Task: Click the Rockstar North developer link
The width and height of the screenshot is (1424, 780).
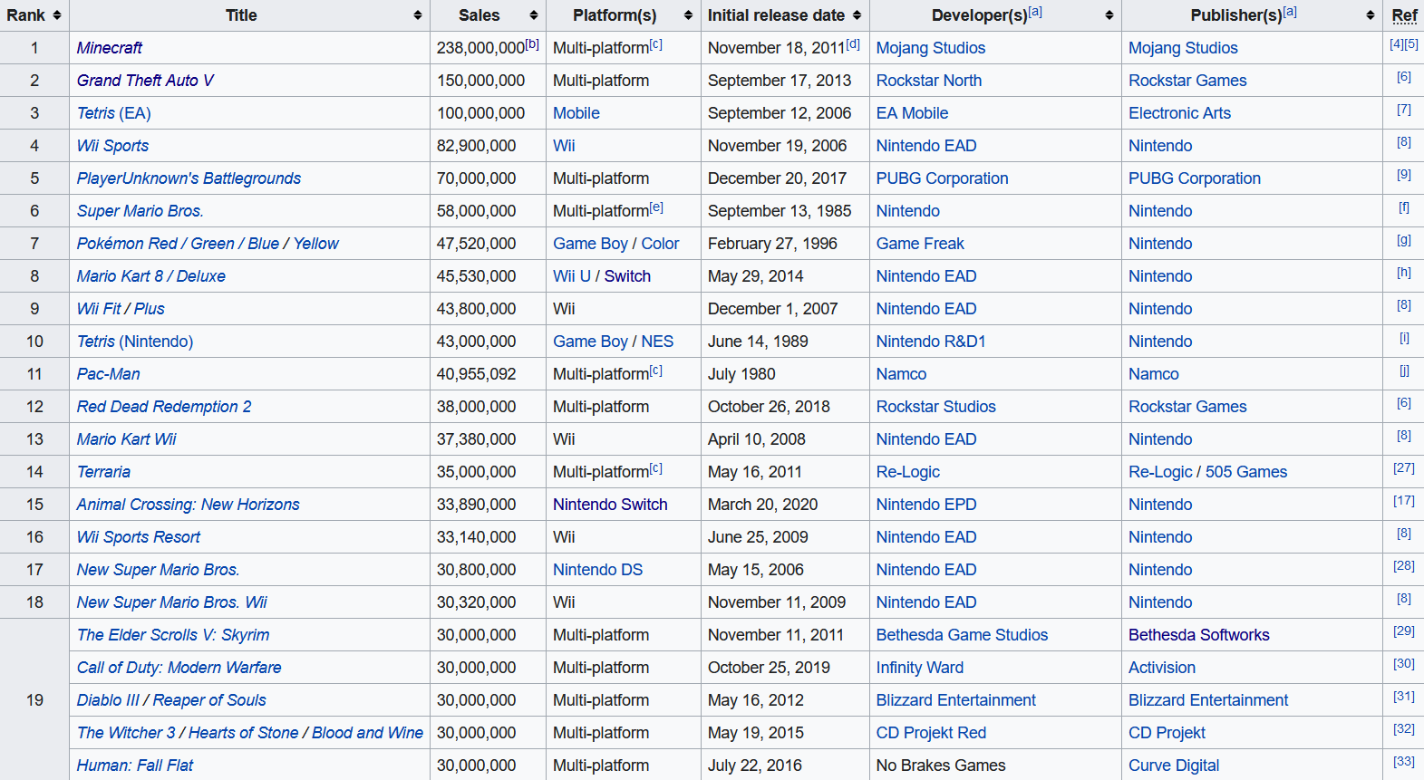Action: (928, 81)
